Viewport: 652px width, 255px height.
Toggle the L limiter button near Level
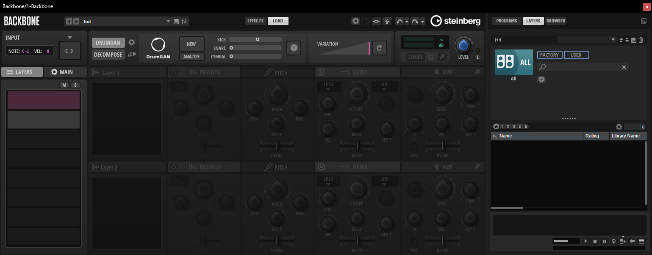478,57
